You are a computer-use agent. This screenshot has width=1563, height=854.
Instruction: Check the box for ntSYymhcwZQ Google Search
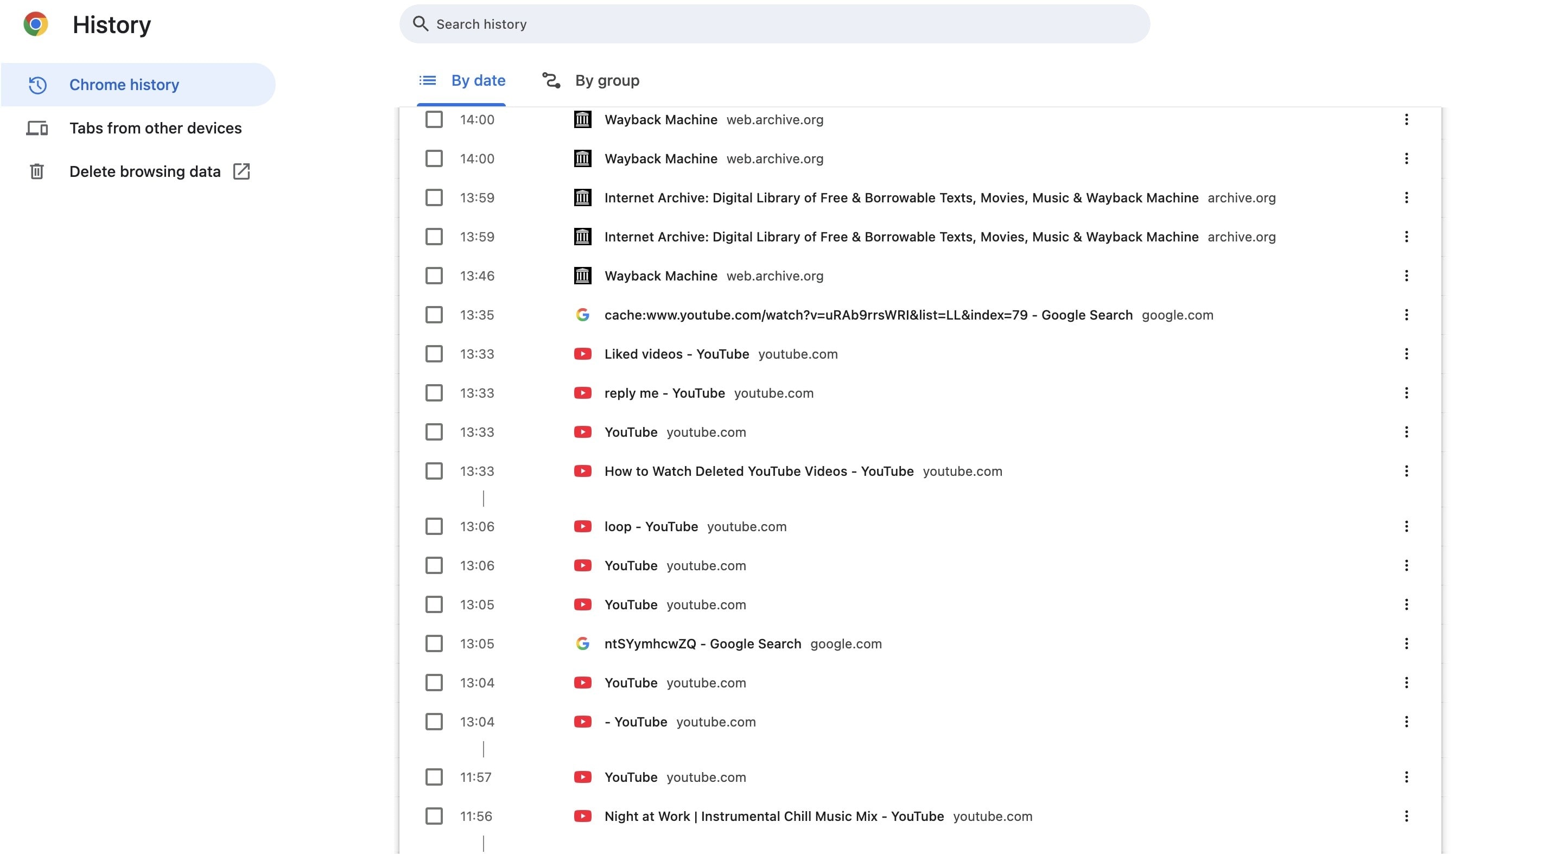point(434,643)
